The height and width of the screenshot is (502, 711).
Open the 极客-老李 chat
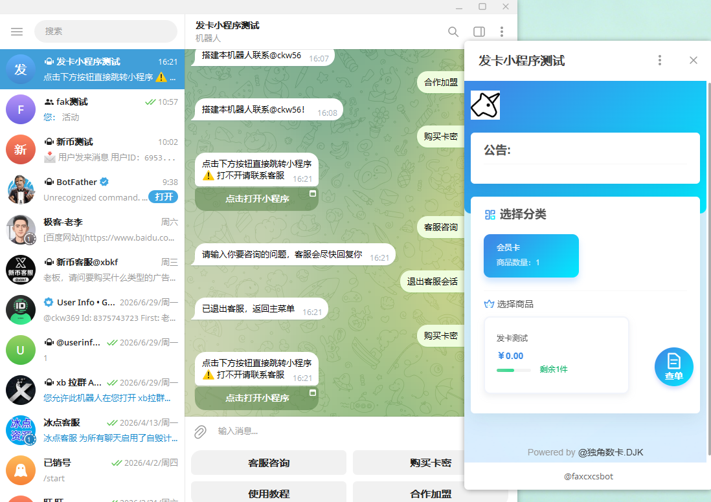93,230
